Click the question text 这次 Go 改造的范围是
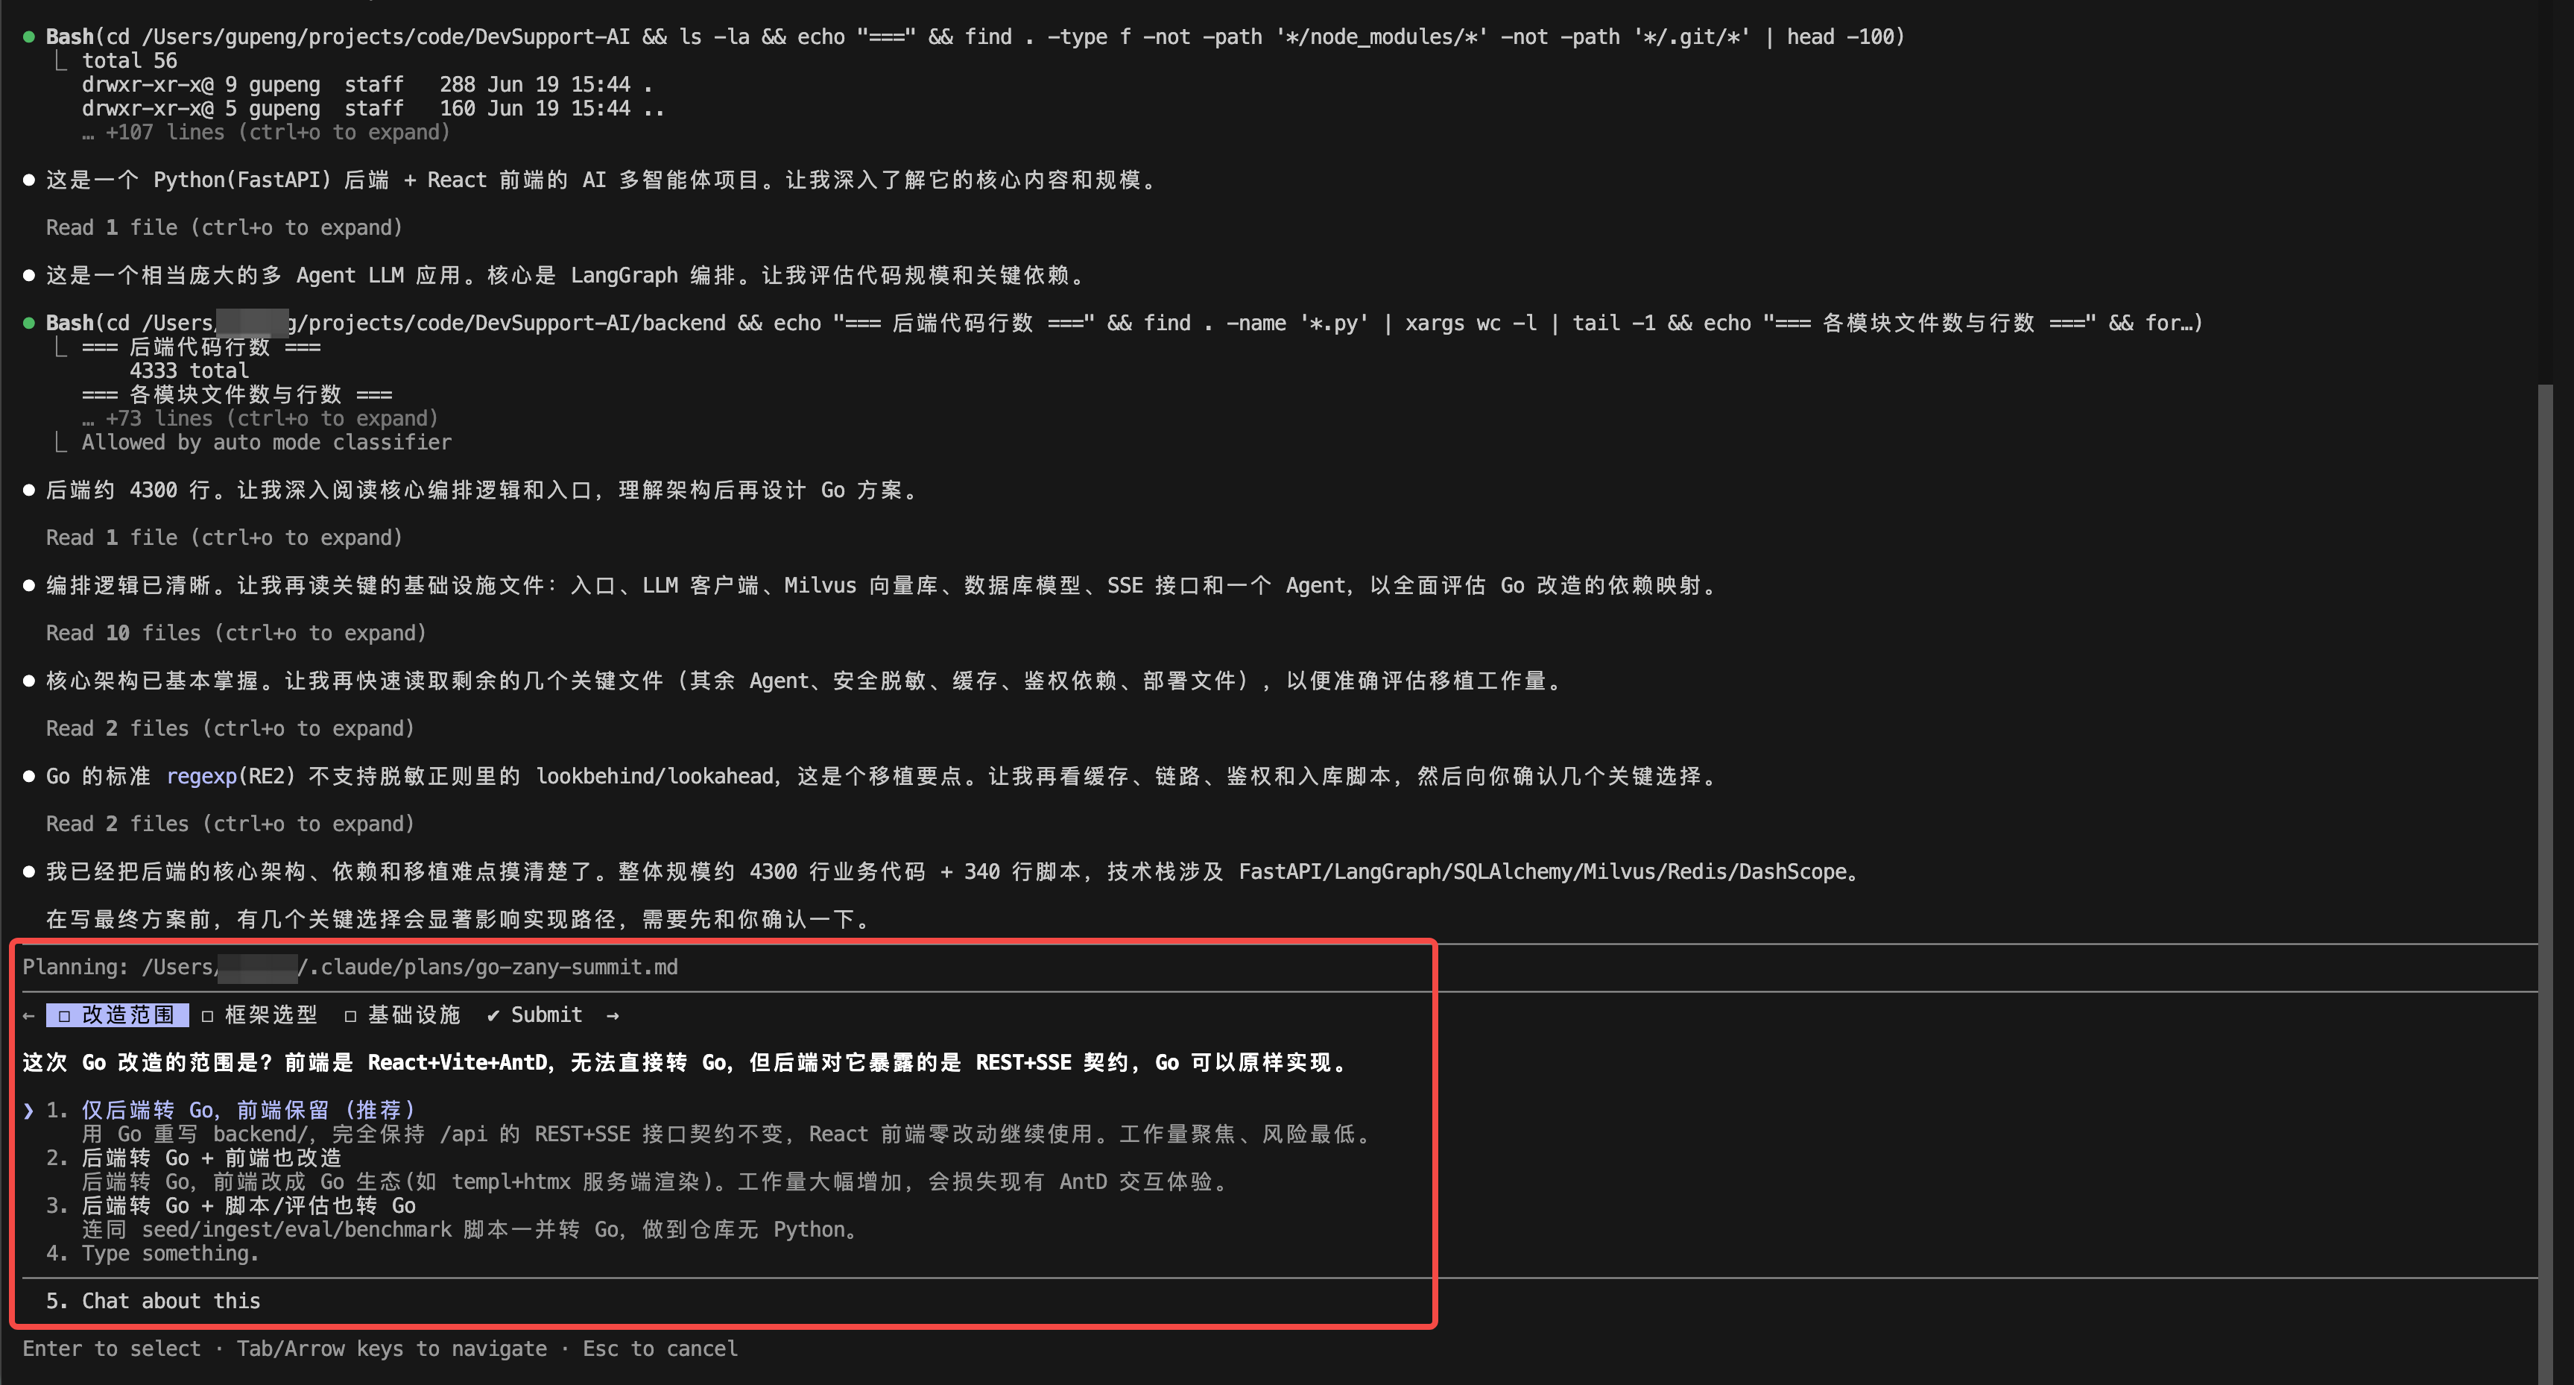 click(147, 1062)
